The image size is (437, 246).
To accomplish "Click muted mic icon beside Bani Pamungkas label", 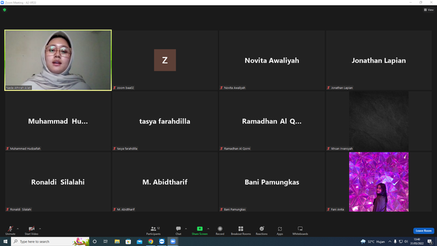I will 221,209.
